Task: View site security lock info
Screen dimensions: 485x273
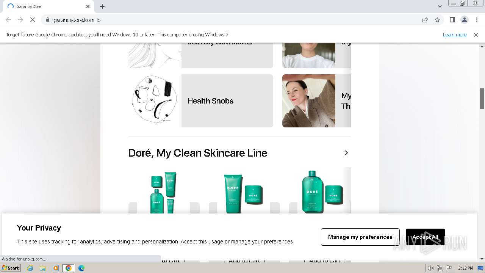Action: point(47,20)
